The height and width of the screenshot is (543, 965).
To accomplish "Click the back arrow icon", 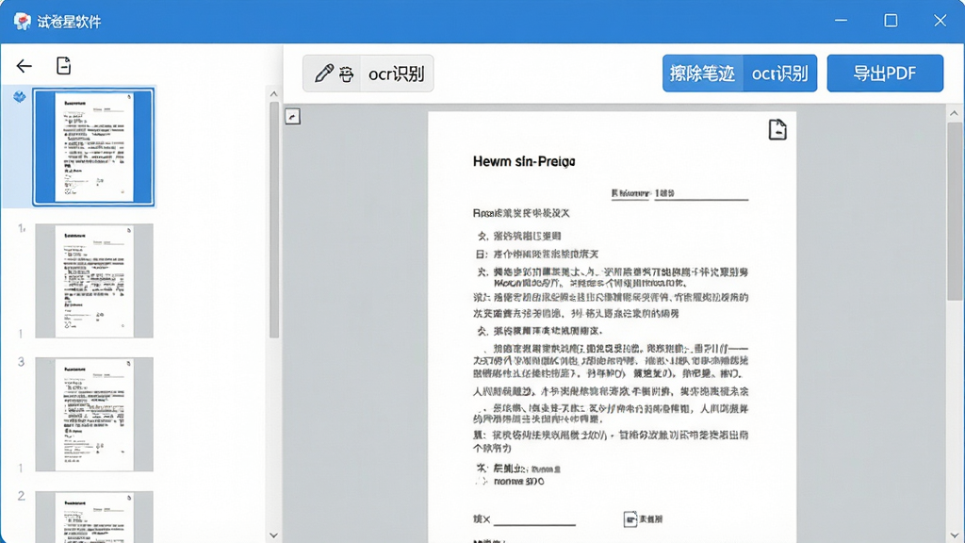I will (x=24, y=66).
